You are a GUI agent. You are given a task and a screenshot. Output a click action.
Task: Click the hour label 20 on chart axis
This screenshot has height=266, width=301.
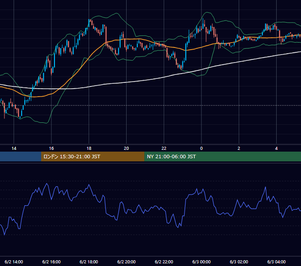126,149
